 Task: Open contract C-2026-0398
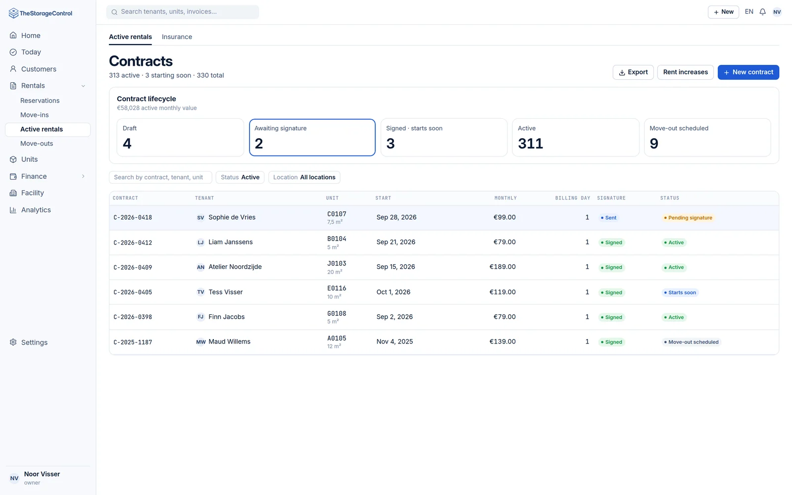[x=133, y=317]
